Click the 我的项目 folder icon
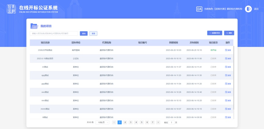This screenshot has width=264, height=129. (34, 26)
